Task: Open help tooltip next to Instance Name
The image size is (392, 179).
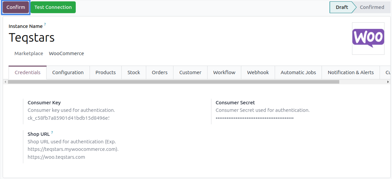Action: pyautogui.click(x=45, y=24)
